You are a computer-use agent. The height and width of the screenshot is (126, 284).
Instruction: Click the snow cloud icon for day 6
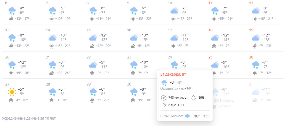click(x=12, y=11)
